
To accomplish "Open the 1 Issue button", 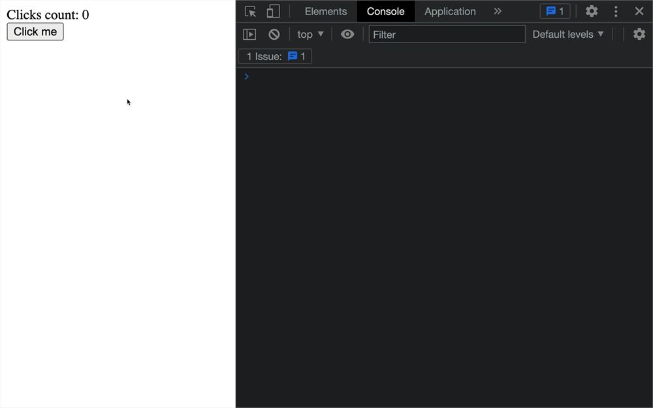I will 275,56.
